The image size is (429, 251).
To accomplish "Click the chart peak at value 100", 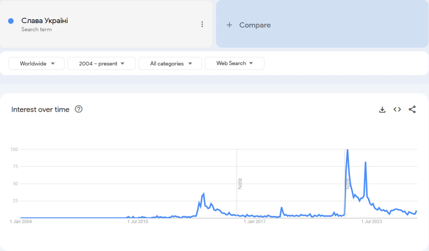I will 347,150.
